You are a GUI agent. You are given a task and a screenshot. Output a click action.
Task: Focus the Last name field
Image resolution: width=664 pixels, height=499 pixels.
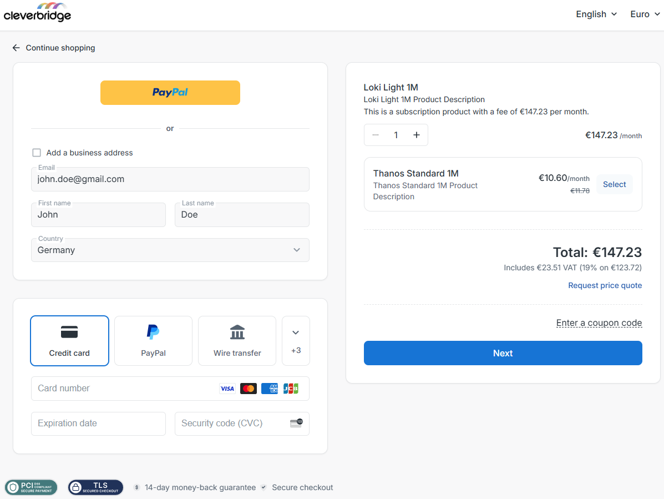pos(242,215)
